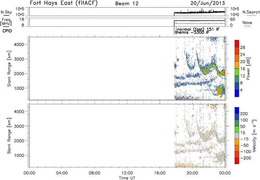Viewport: 260px width, 180px height.
Task: Click the 'Velocity [m s-1]' colorbar title
Action: pos(254,135)
